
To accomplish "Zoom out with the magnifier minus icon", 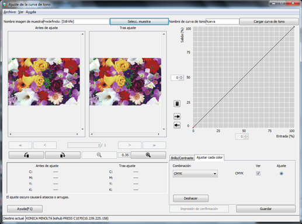I will coord(99,155).
